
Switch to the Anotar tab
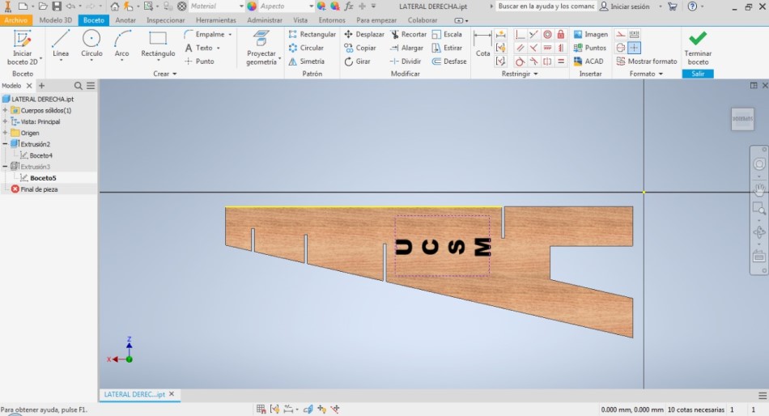(x=125, y=20)
